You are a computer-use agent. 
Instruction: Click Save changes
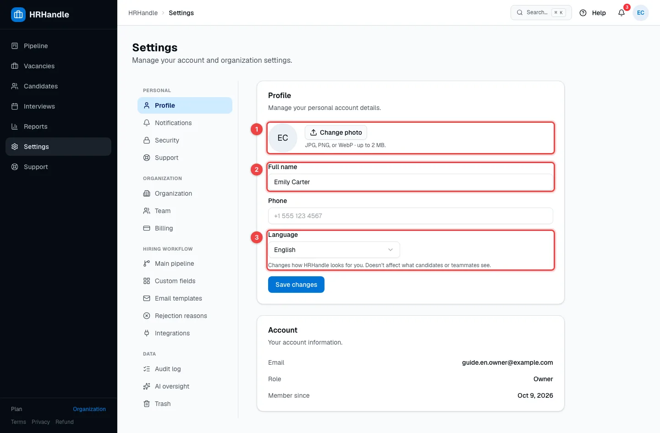pyautogui.click(x=296, y=285)
